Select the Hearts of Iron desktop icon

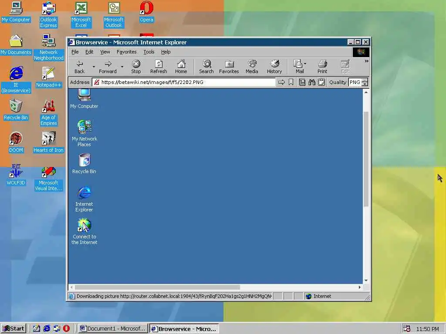click(x=48, y=143)
